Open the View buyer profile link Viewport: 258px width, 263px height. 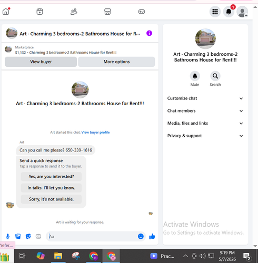[95, 133]
